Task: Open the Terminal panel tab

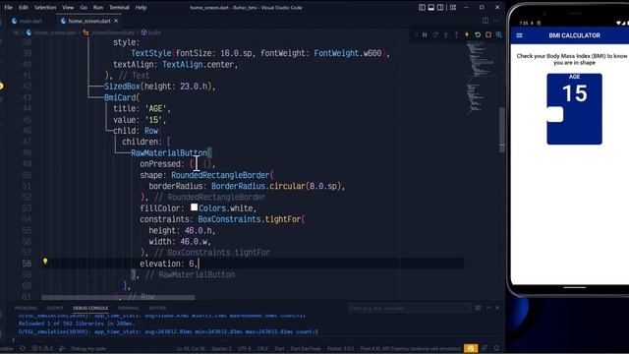Action: 129,308
